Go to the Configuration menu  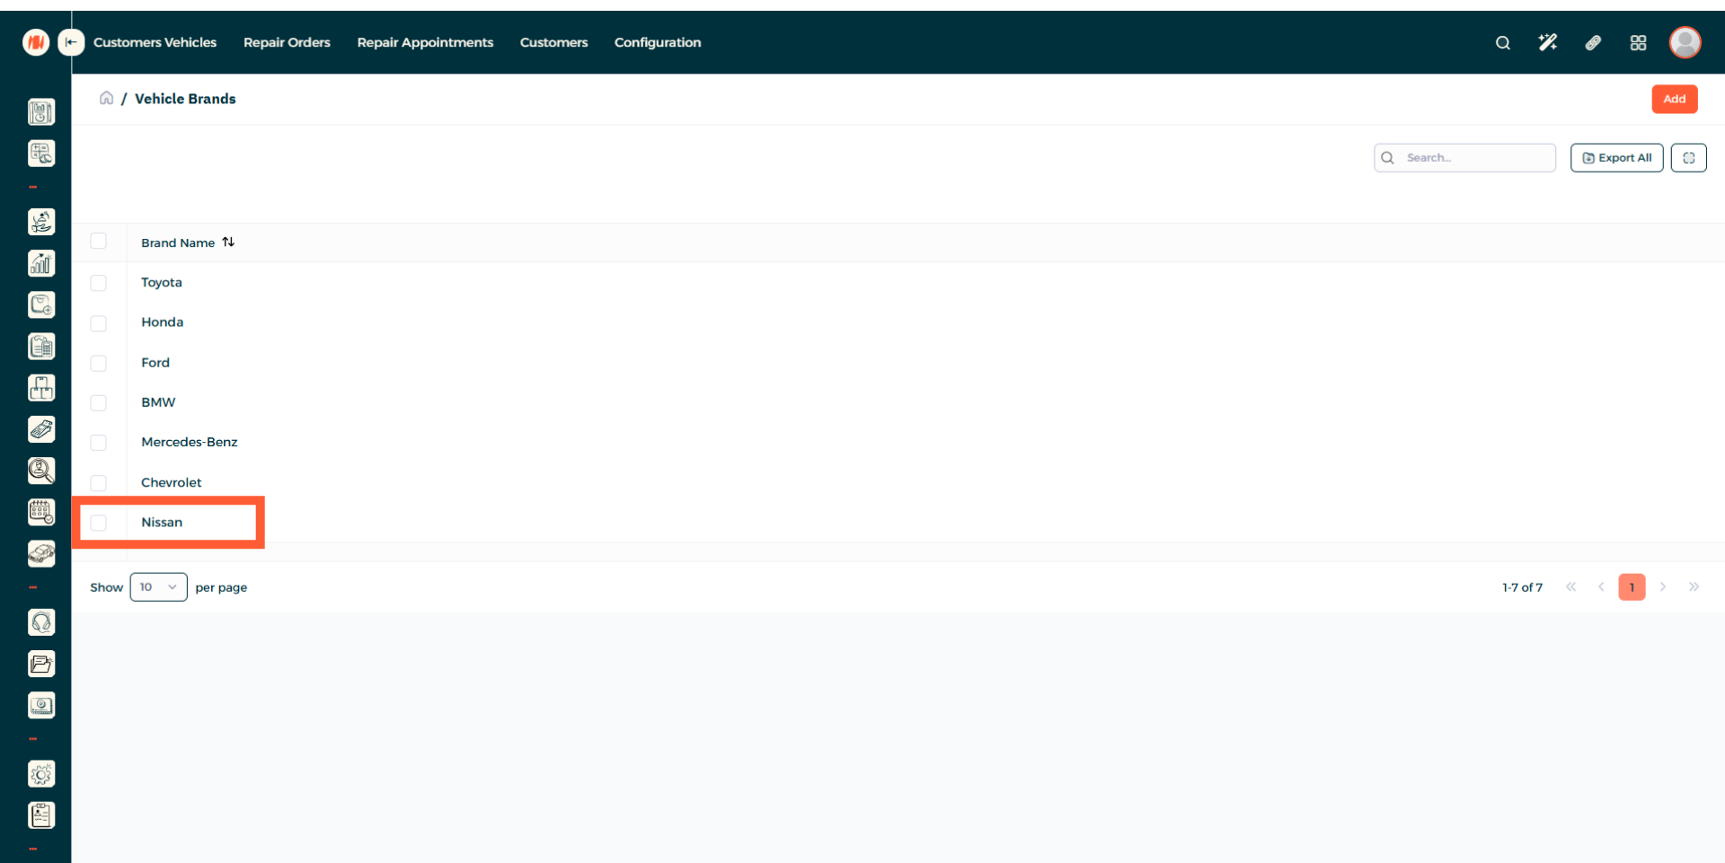(657, 42)
